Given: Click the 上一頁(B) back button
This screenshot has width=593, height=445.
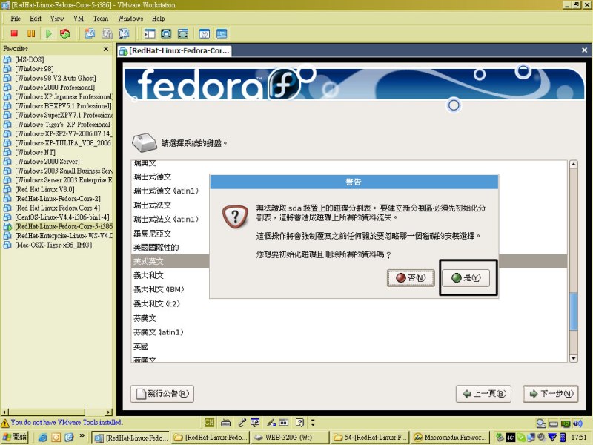Looking at the screenshot, I should (484, 394).
